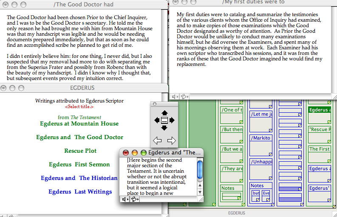Viewport: 337px width, 217px height.
Task: Select the '/Let me ju' note in map
Action: pos(261,121)
